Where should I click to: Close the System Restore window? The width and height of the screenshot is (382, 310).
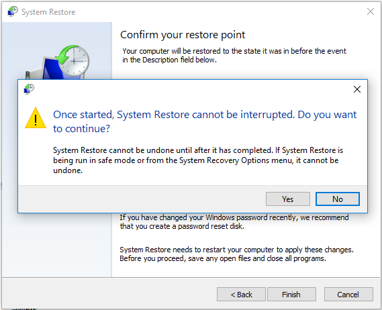click(x=371, y=11)
